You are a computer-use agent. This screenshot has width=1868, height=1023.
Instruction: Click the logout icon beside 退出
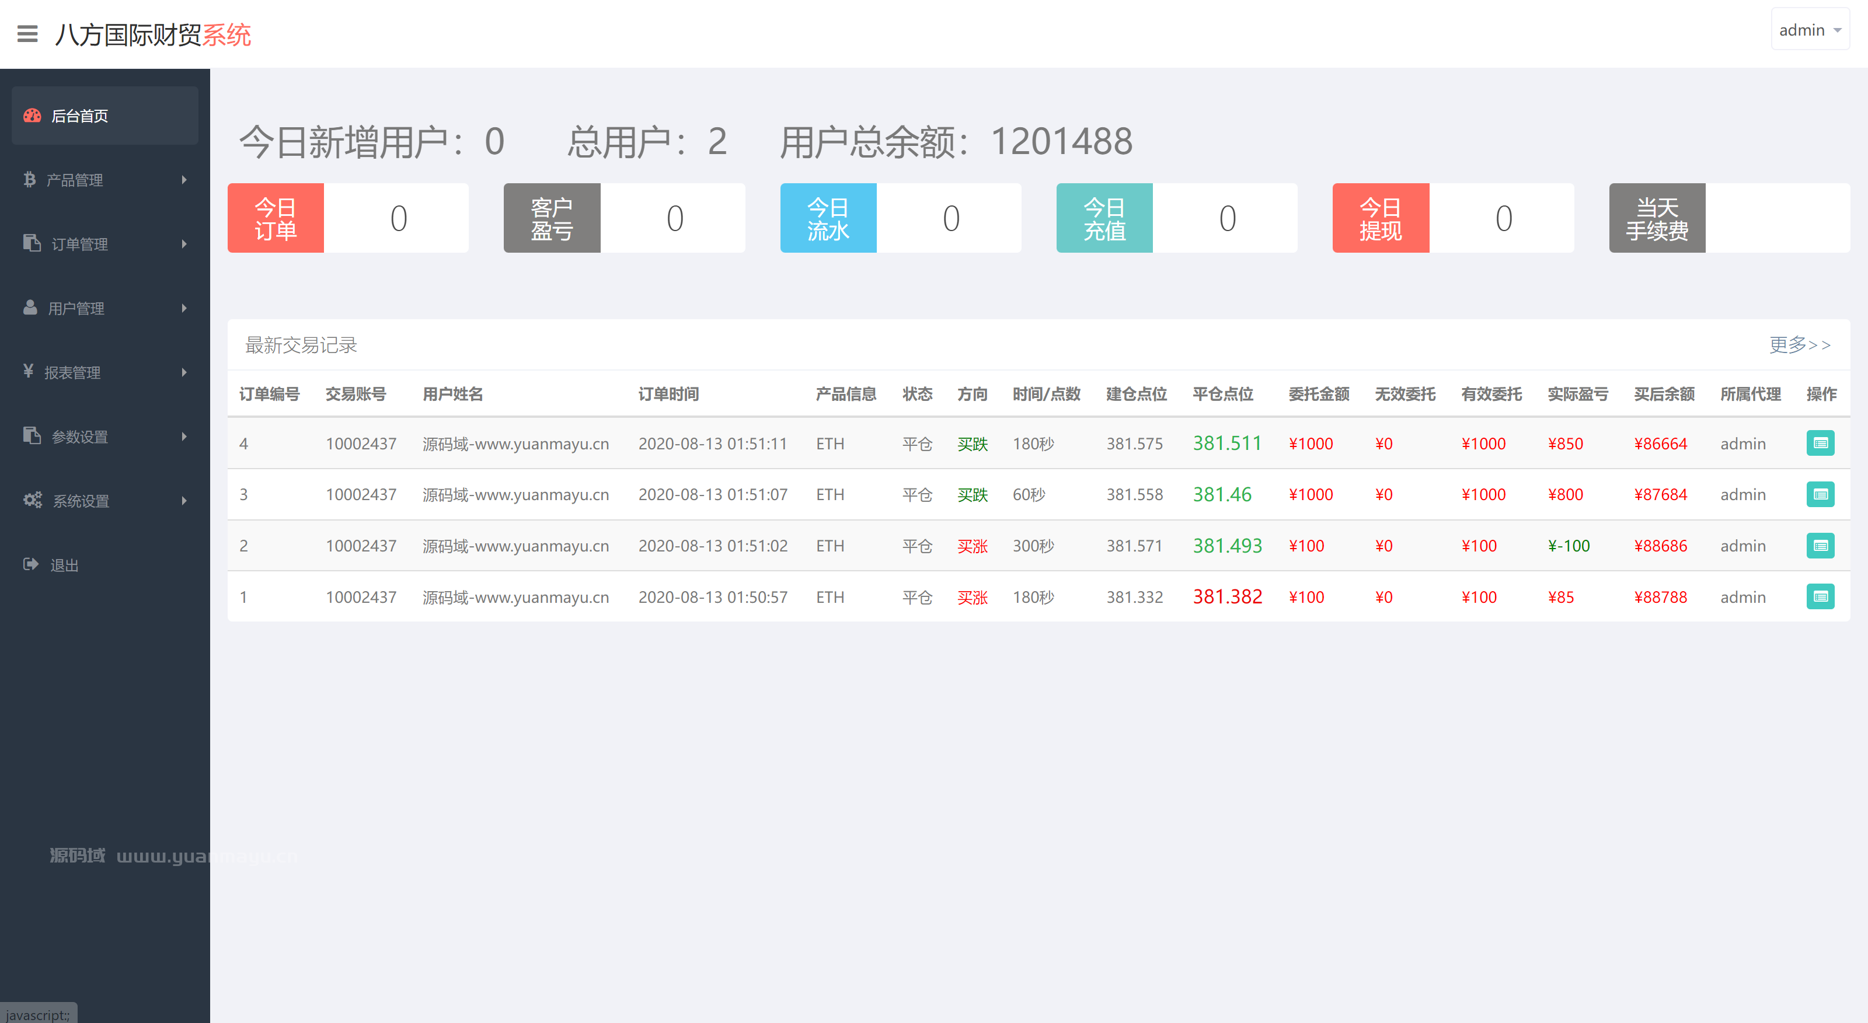[x=30, y=565]
